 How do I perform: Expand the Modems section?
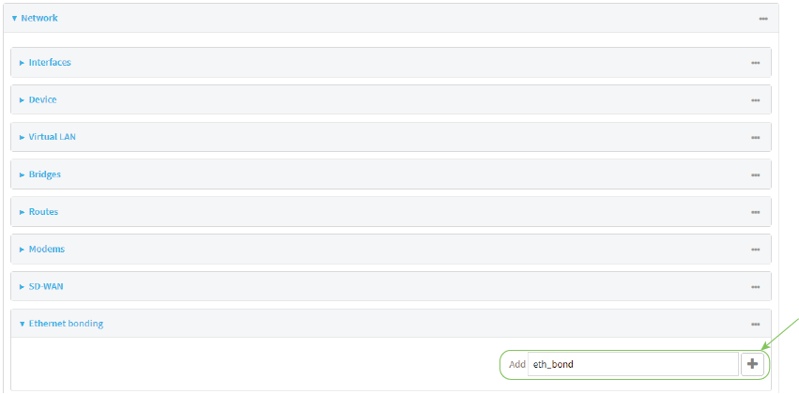(46, 250)
